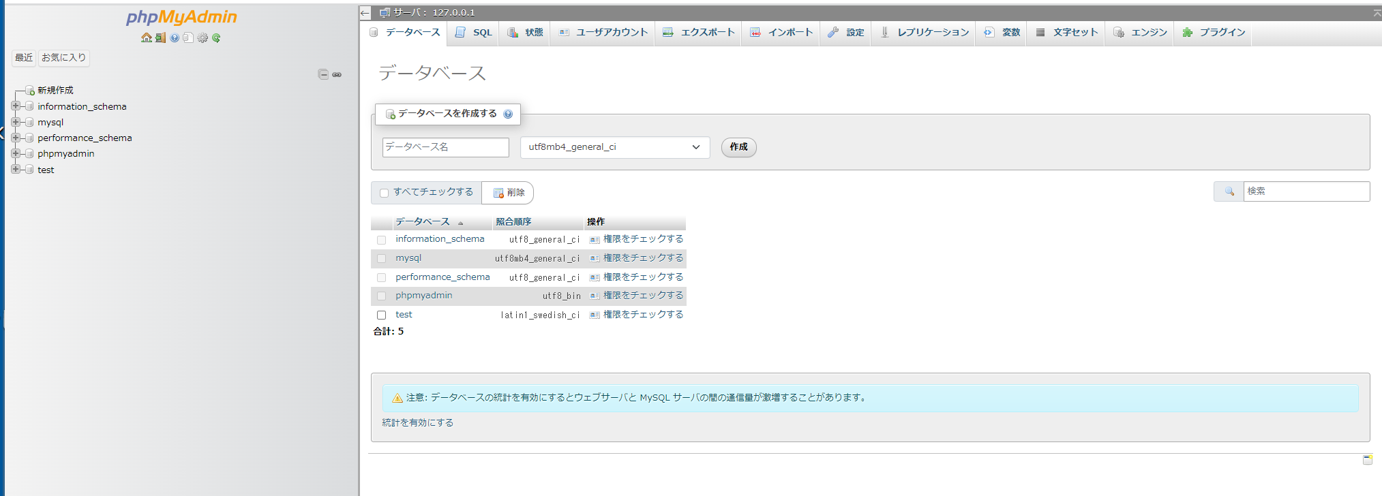Screen dimensions: 1382x496
Task: Click privileges icon in performance_schema row
Action: (595, 277)
